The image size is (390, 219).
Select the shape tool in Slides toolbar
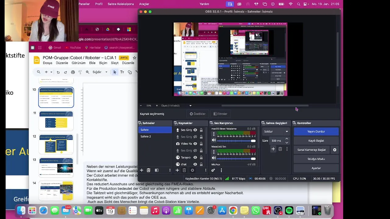click(130, 72)
